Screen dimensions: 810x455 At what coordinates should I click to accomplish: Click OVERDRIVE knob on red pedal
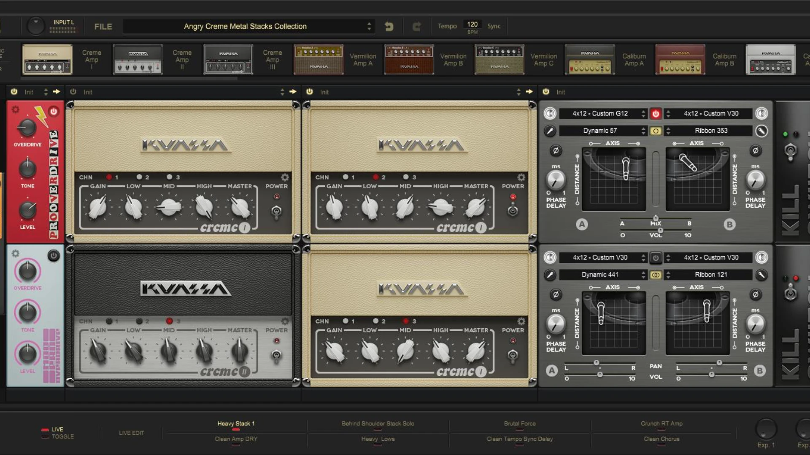27,127
